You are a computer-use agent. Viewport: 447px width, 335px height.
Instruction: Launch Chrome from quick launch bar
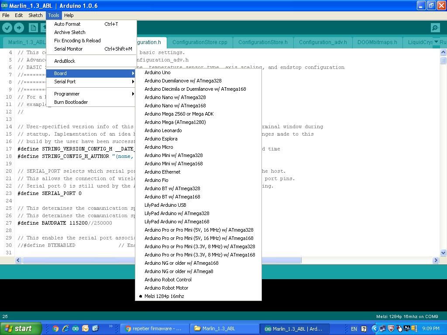pyautogui.click(x=55, y=328)
